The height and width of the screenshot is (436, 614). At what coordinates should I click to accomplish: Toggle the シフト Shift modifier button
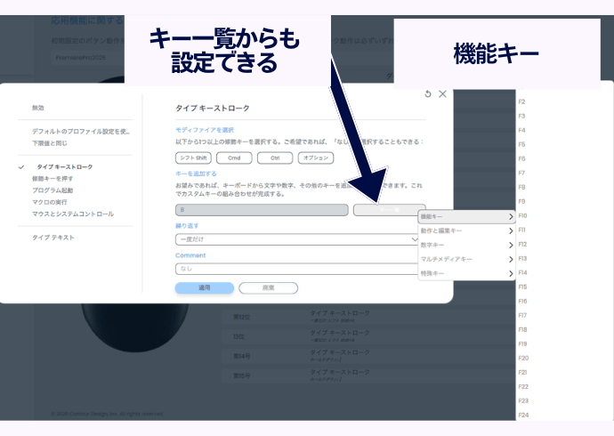pos(195,158)
